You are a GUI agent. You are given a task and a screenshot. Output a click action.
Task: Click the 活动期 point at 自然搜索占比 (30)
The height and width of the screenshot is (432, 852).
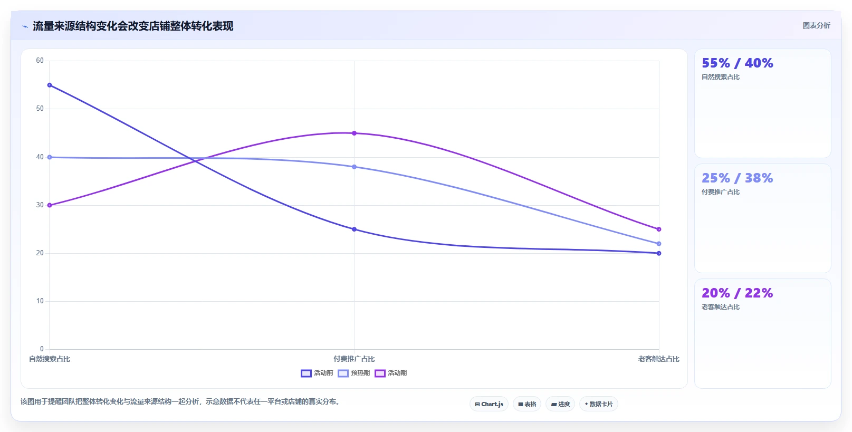click(50, 205)
